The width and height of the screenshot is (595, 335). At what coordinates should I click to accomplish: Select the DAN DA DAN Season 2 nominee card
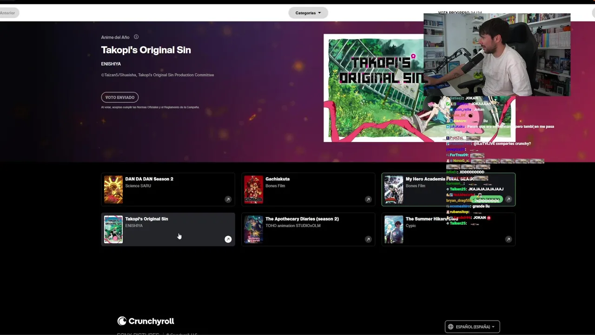168,189
